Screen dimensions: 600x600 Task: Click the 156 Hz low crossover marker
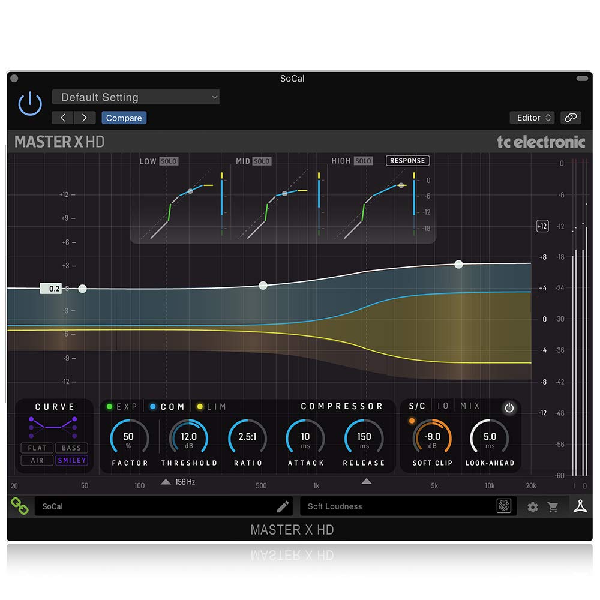coord(166,482)
